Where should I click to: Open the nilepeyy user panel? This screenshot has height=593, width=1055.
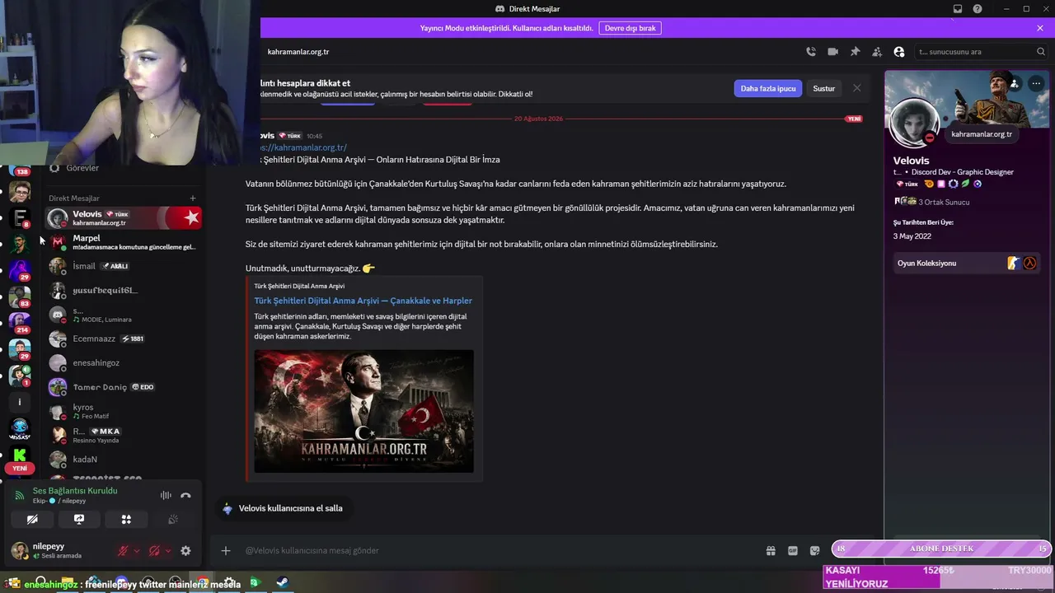58,551
